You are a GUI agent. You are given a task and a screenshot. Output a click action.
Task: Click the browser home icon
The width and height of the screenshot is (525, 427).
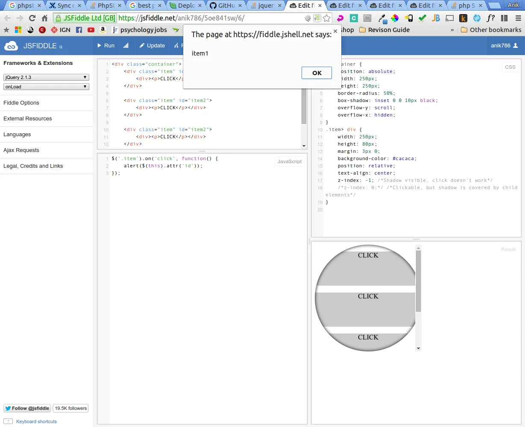[x=44, y=18]
